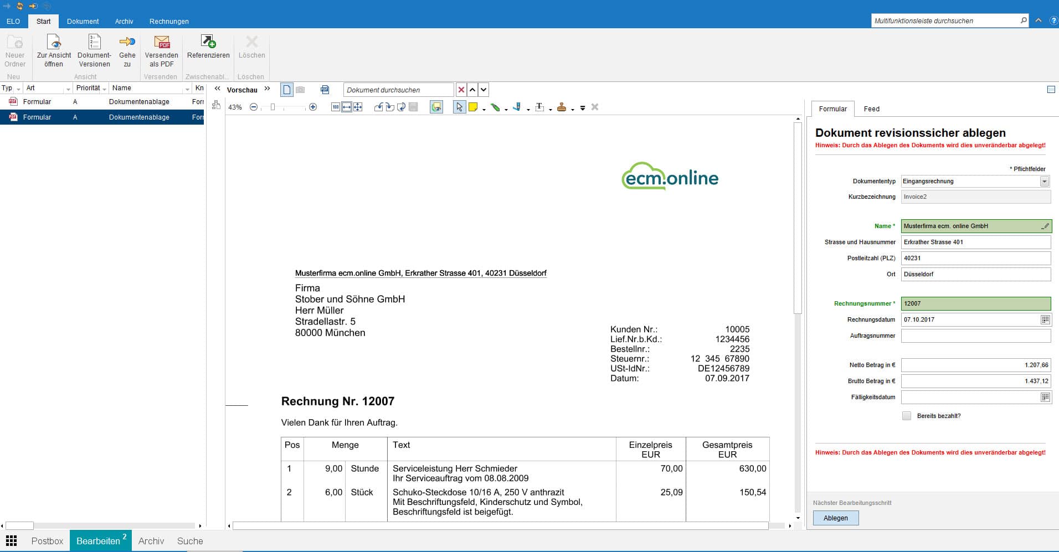1059x552 pixels.
Task: Open the Rechnungsdatum calendar picker
Action: coord(1045,319)
